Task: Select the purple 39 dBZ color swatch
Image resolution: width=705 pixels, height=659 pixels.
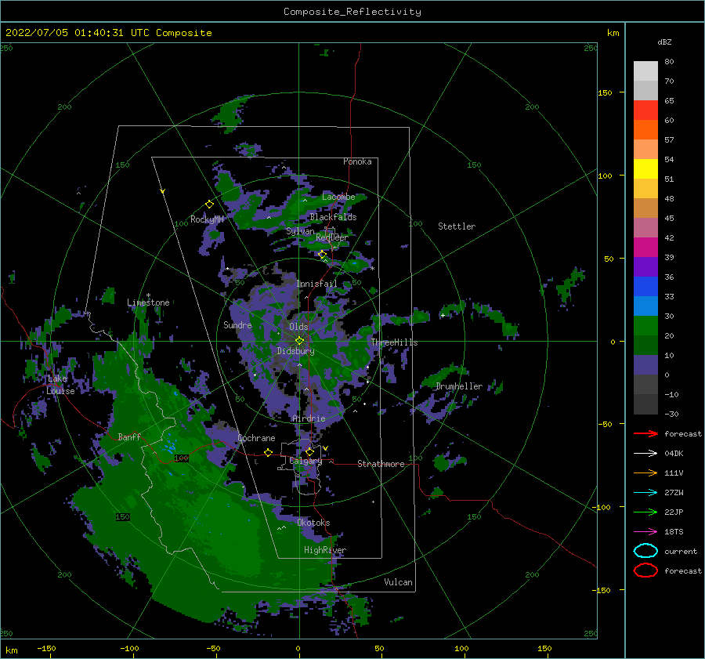Action: click(645, 266)
